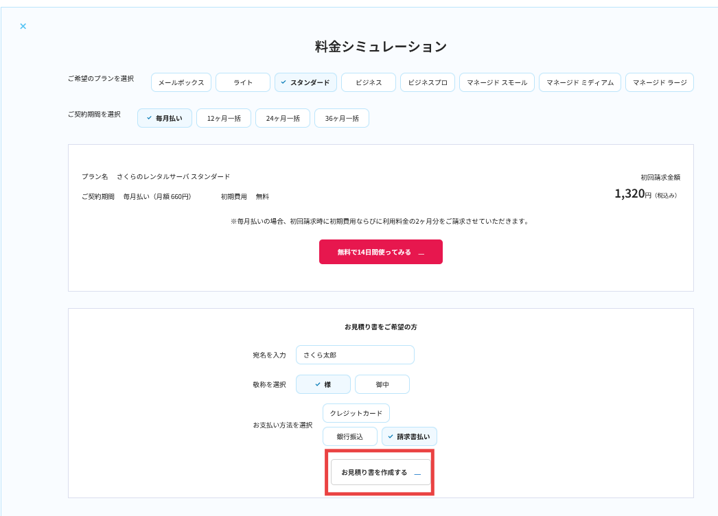Close the 料金シミュレーション dialog with X
Image resolution: width=718 pixels, height=516 pixels.
pyautogui.click(x=23, y=27)
